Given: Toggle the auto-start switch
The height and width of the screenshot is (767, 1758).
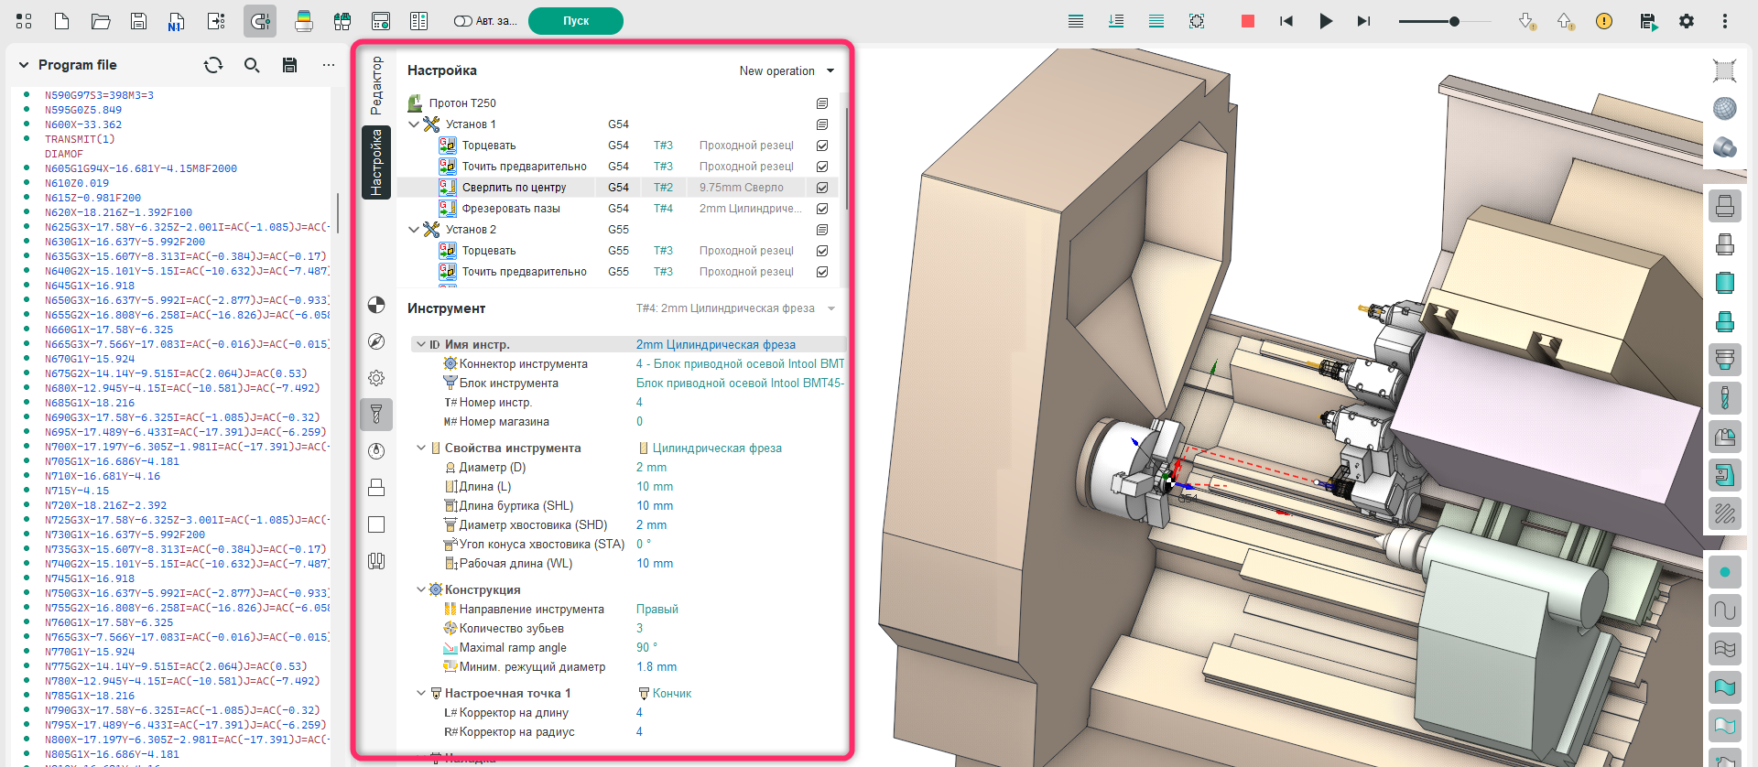Looking at the screenshot, I should click(463, 21).
